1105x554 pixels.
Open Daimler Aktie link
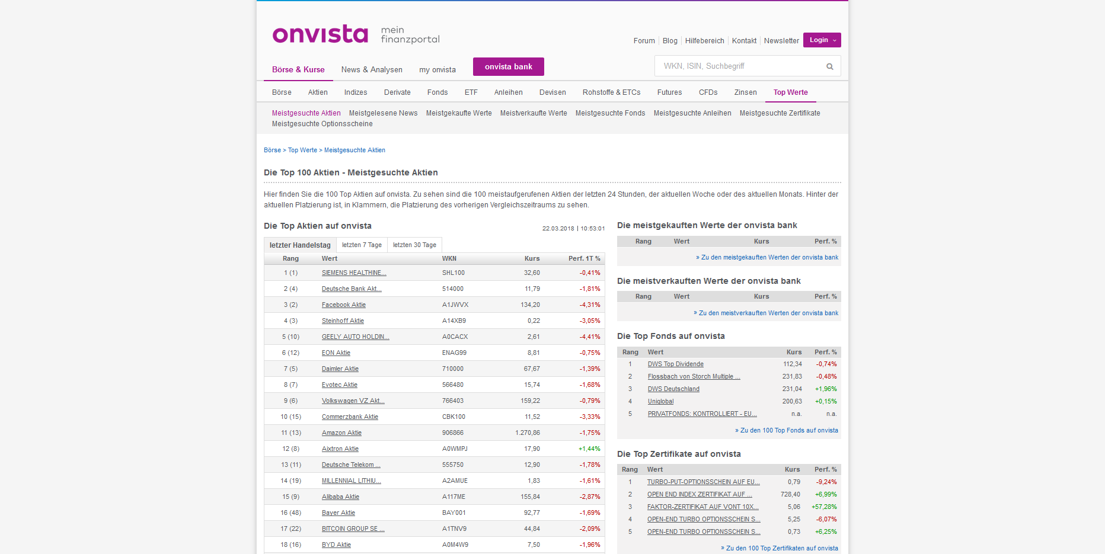tap(340, 369)
